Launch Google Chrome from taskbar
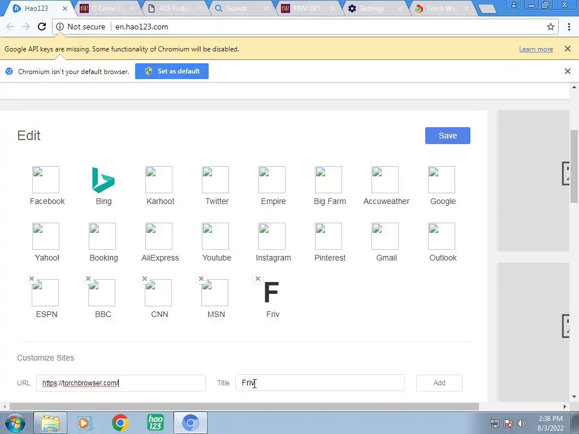 [120, 423]
